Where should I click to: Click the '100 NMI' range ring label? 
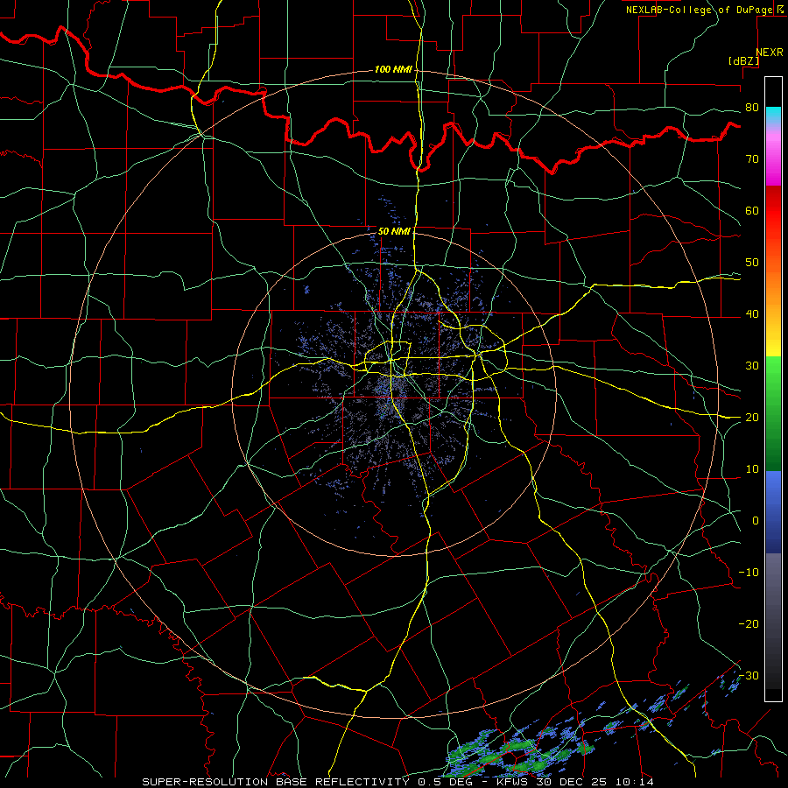point(392,69)
